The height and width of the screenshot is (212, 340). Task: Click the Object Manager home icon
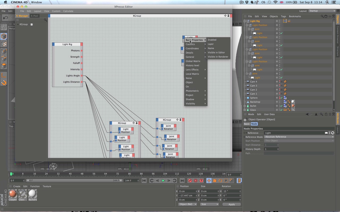(x=326, y=16)
